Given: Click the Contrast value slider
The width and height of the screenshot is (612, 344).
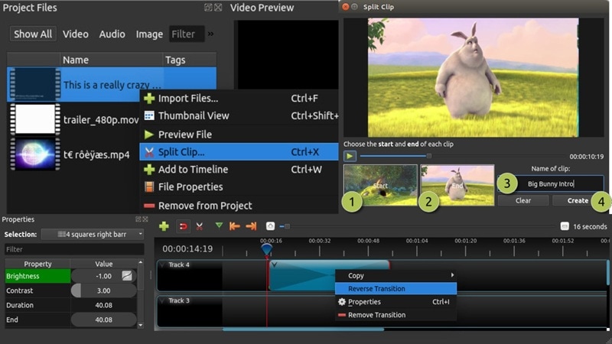Looking at the screenshot, I should (103, 290).
